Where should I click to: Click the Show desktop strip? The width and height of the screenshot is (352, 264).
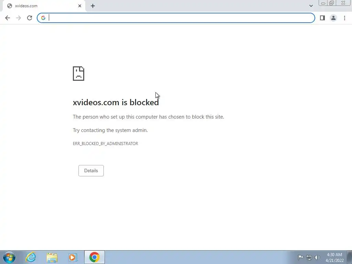point(350,257)
